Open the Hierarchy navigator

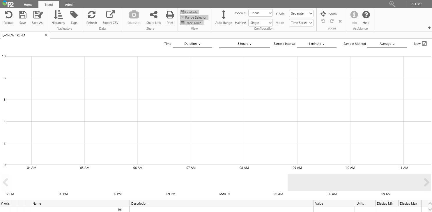pyautogui.click(x=58, y=15)
